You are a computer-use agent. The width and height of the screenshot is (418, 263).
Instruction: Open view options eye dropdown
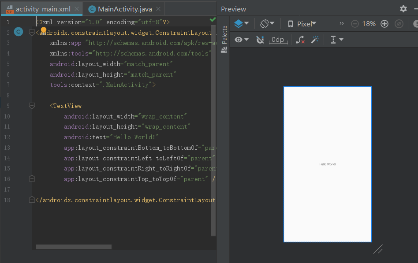click(242, 40)
